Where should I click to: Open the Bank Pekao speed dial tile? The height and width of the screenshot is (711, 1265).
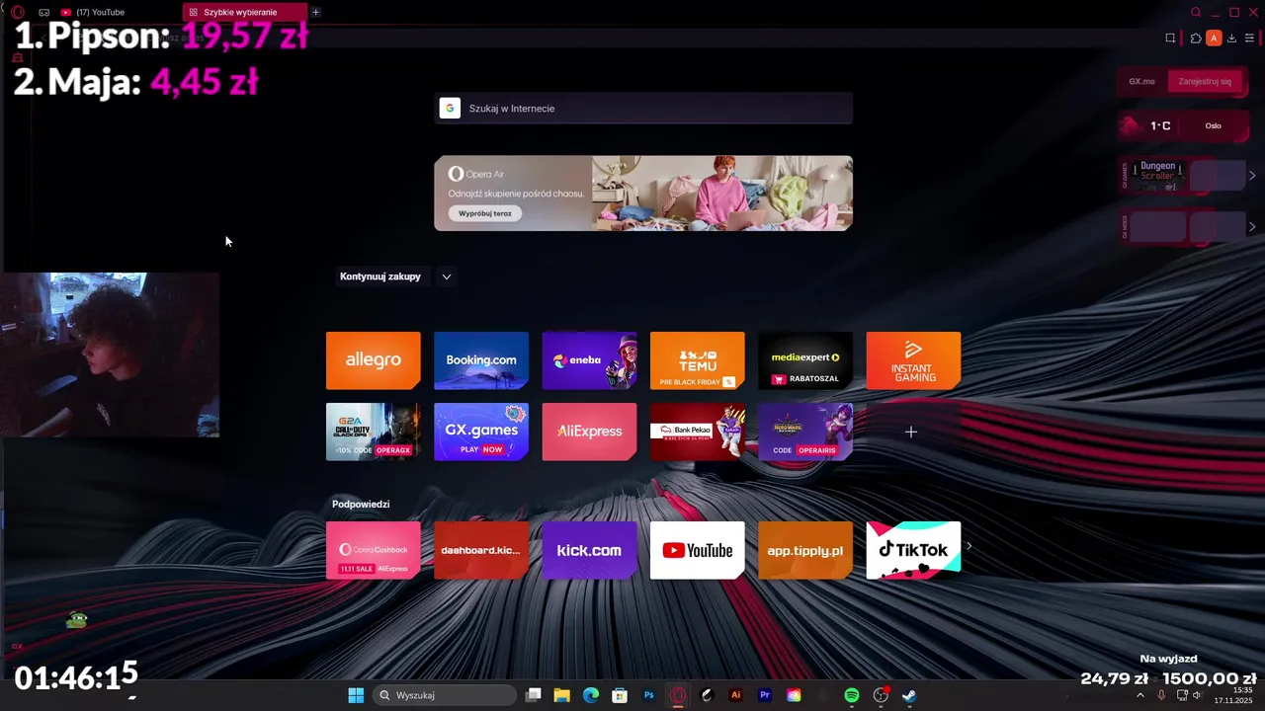tap(698, 432)
